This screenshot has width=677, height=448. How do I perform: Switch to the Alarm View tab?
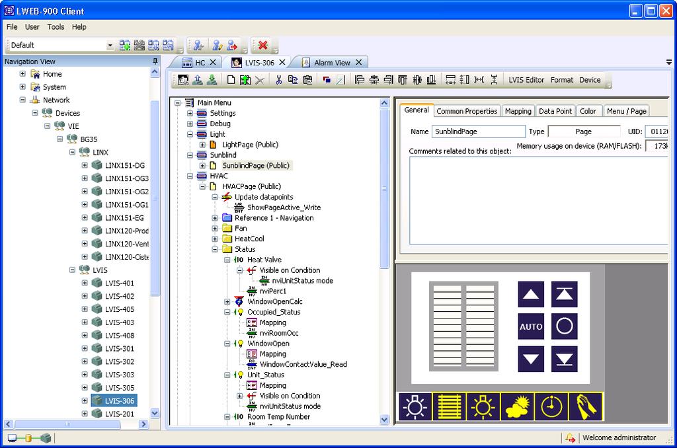332,63
